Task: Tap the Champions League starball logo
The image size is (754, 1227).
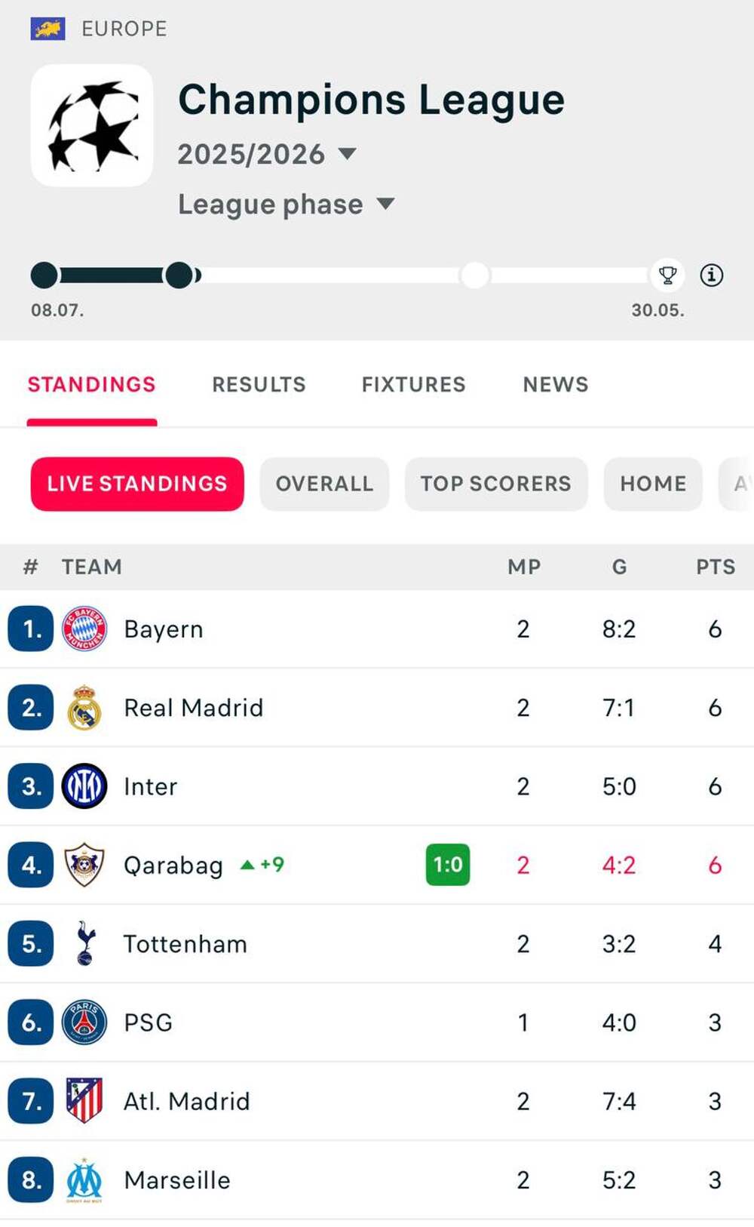Action: [x=92, y=125]
